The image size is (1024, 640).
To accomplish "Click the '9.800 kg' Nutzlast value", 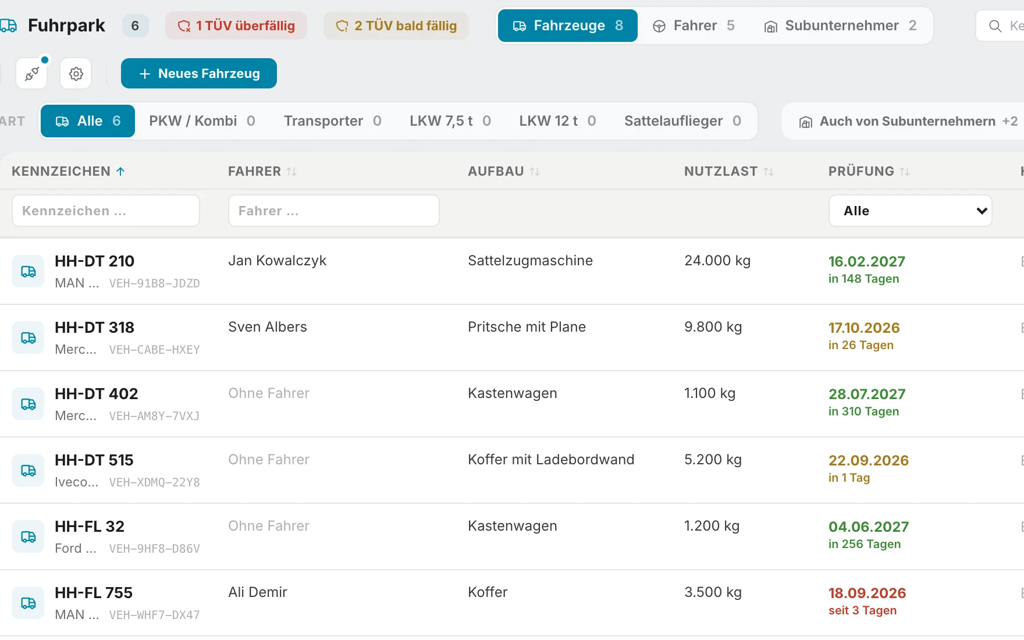I will (x=713, y=327).
